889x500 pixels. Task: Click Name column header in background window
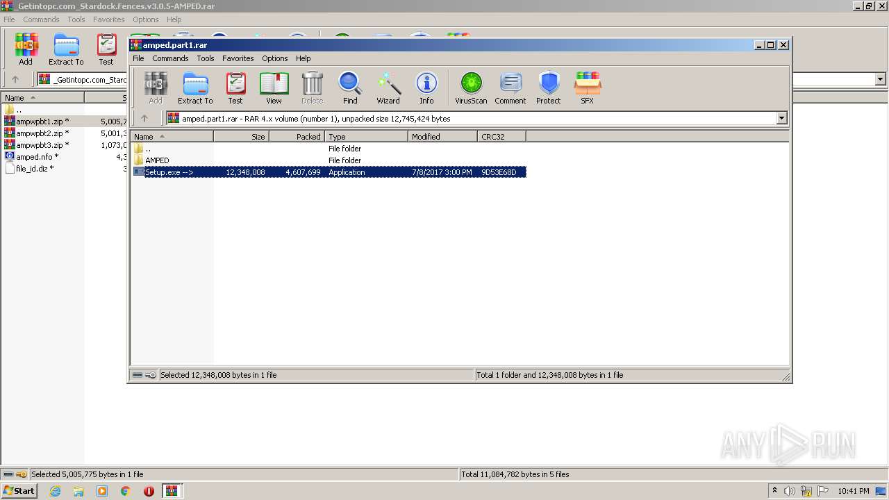pos(42,98)
